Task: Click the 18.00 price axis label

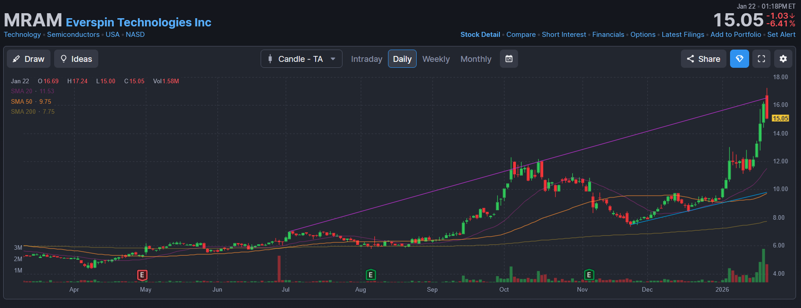Action: 780,77
